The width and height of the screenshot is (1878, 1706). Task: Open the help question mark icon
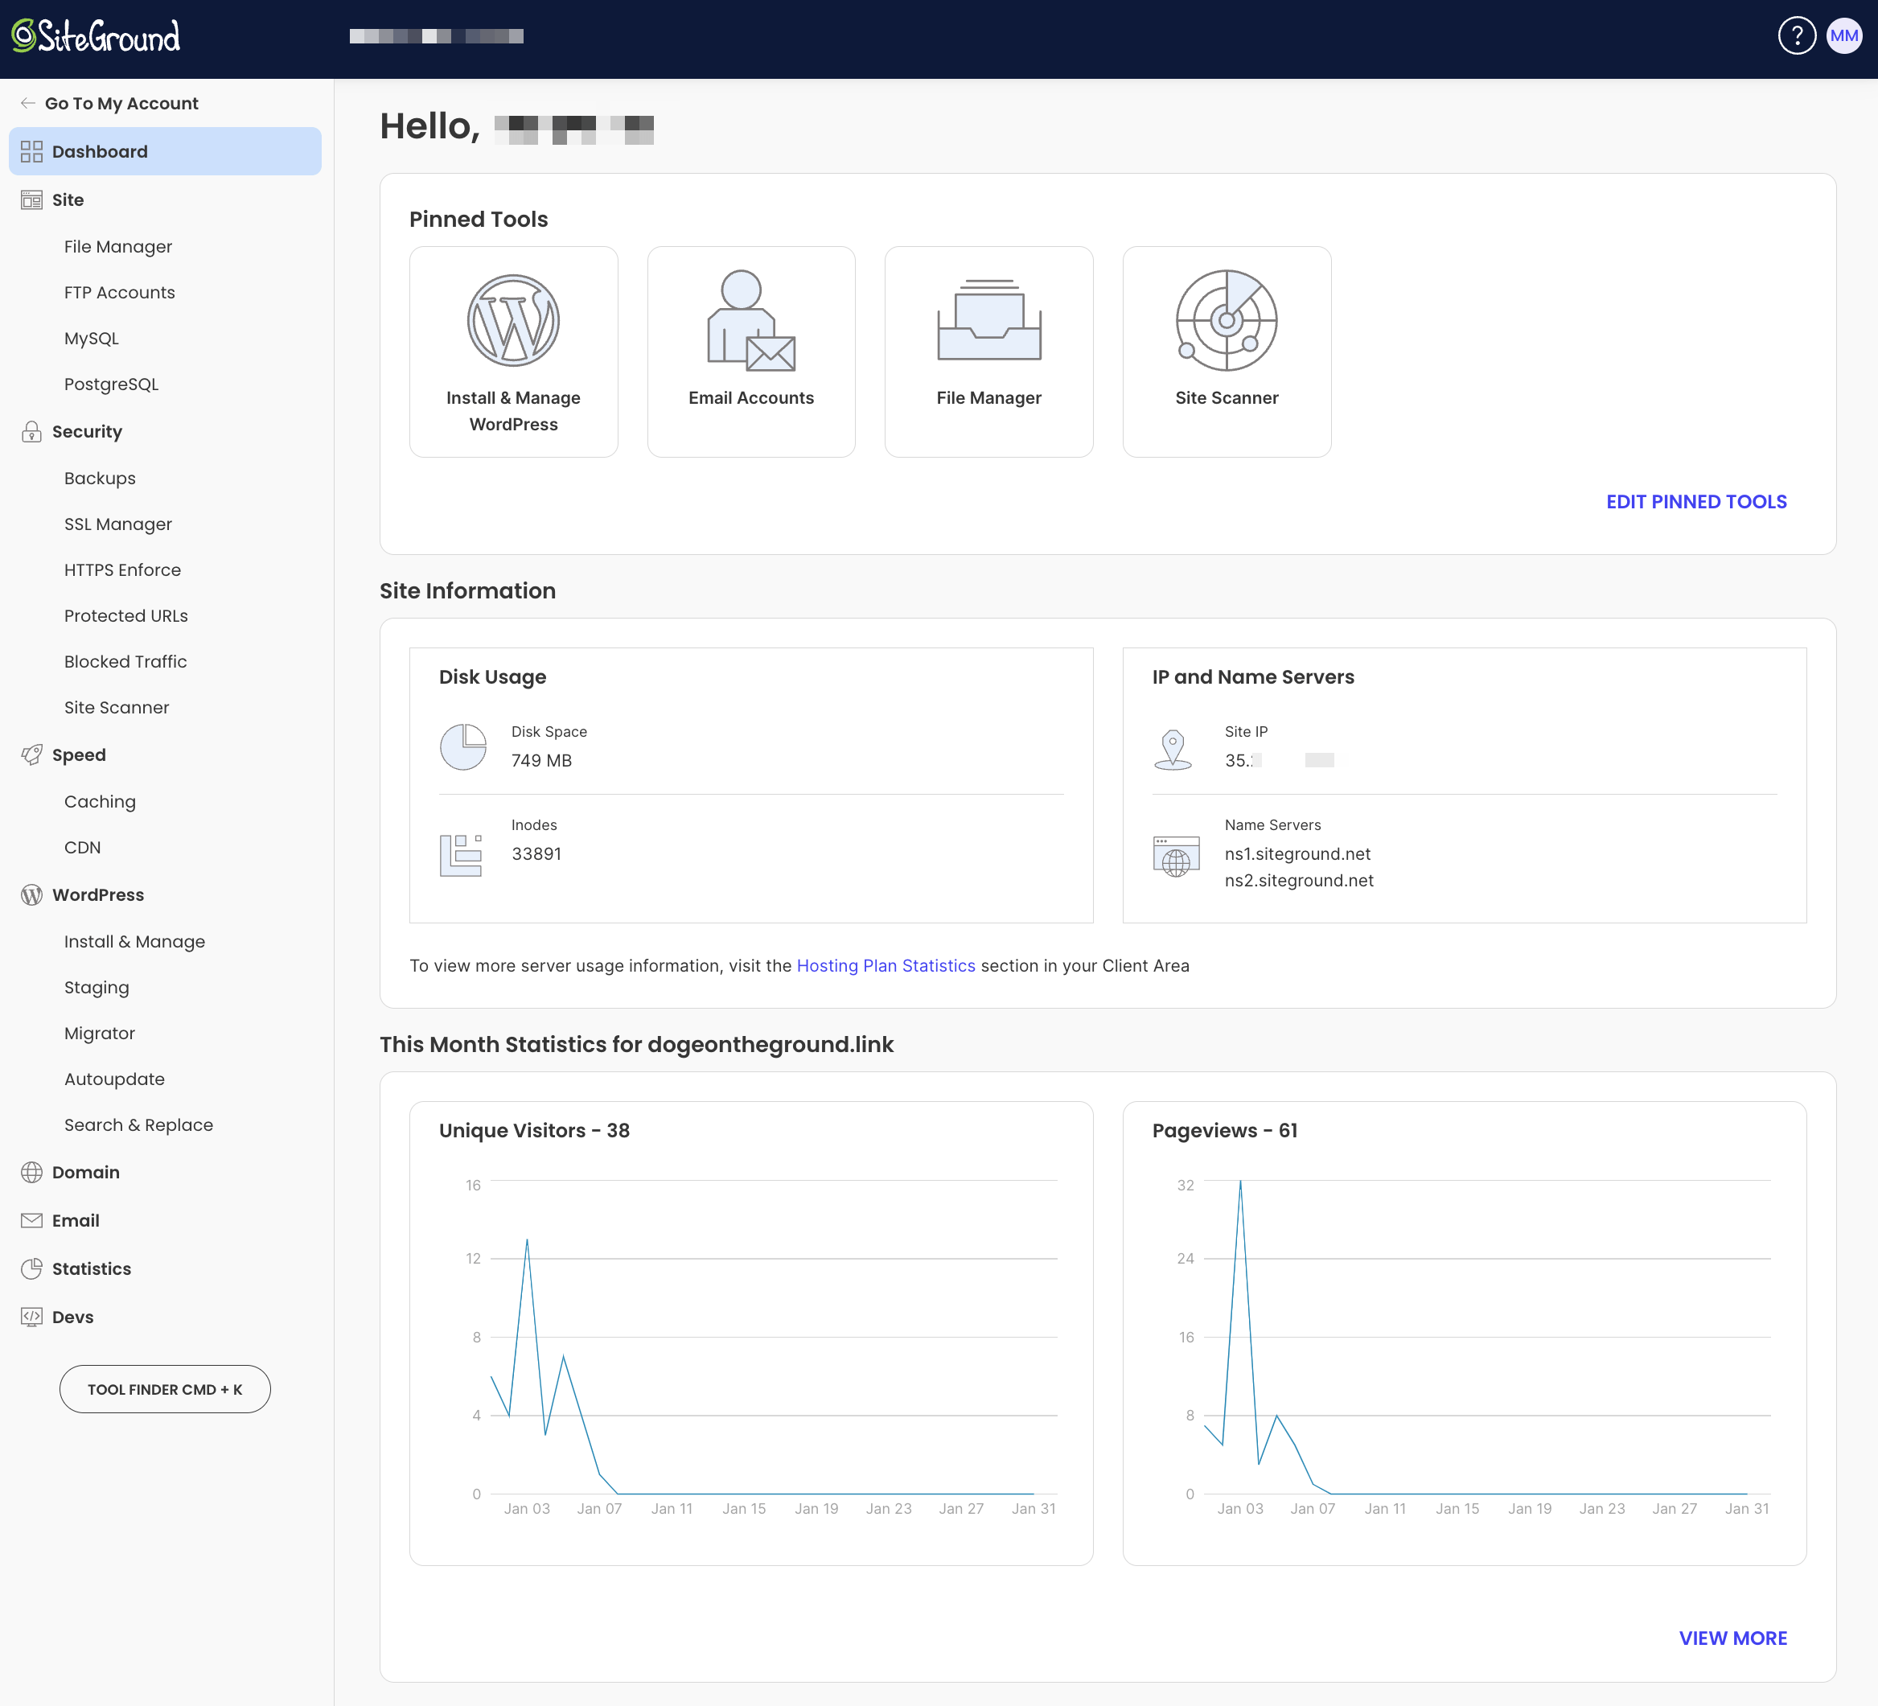tap(1796, 35)
